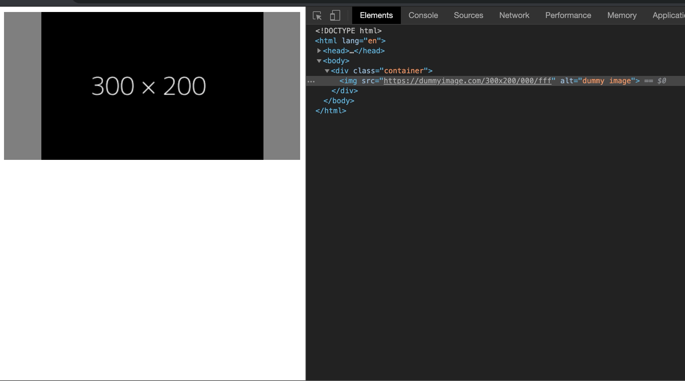The width and height of the screenshot is (685, 381).
Task: Click the three-dots beside the img line
Action: point(311,81)
